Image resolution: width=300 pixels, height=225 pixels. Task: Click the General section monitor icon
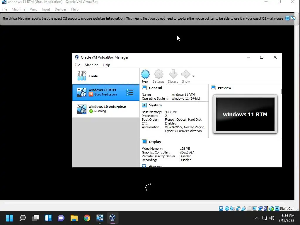click(144, 88)
